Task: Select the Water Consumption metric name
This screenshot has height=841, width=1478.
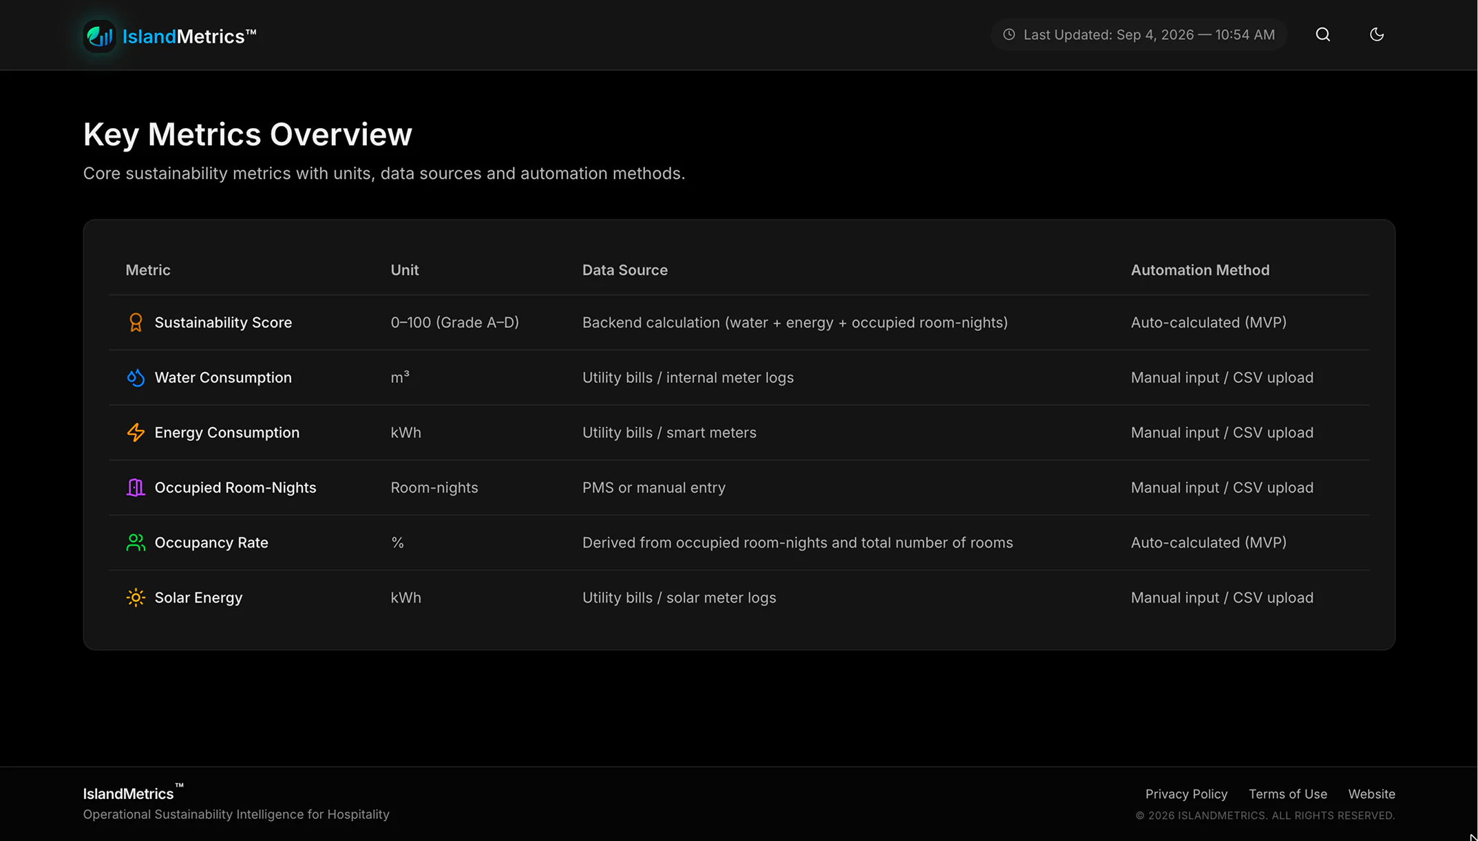Action: pyautogui.click(x=223, y=377)
